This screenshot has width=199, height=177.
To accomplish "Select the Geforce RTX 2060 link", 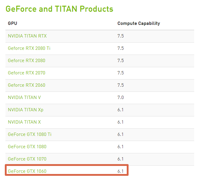I will click(26, 85).
